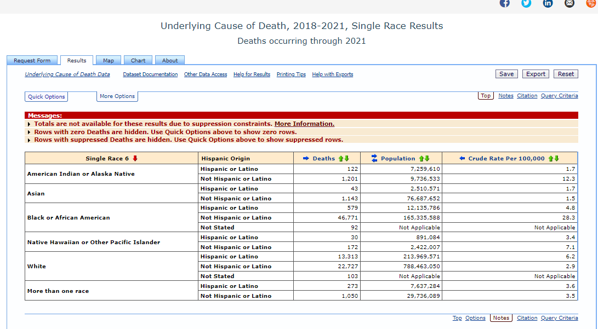This screenshot has width=598, height=329.
Task: Click the Deaths column header text
Action: [x=324, y=158]
